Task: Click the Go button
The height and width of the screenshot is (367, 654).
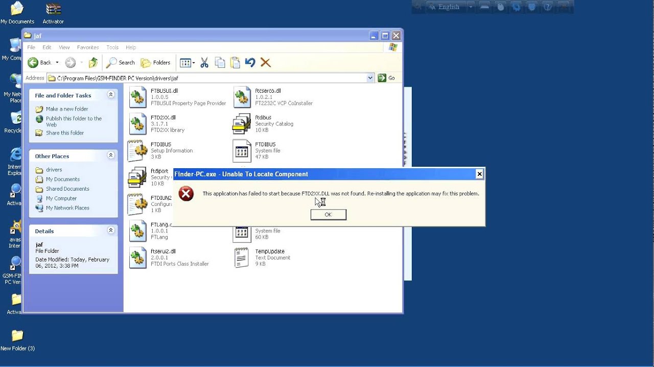Action: pos(387,78)
